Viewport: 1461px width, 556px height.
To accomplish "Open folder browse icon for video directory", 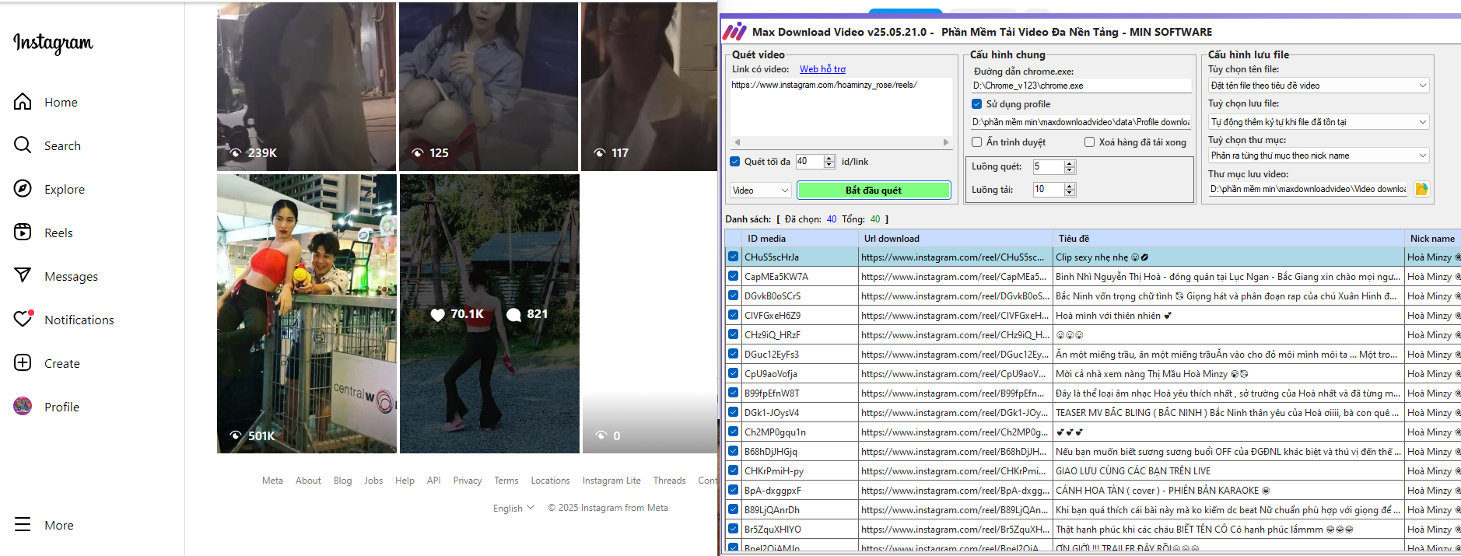I will click(1421, 189).
